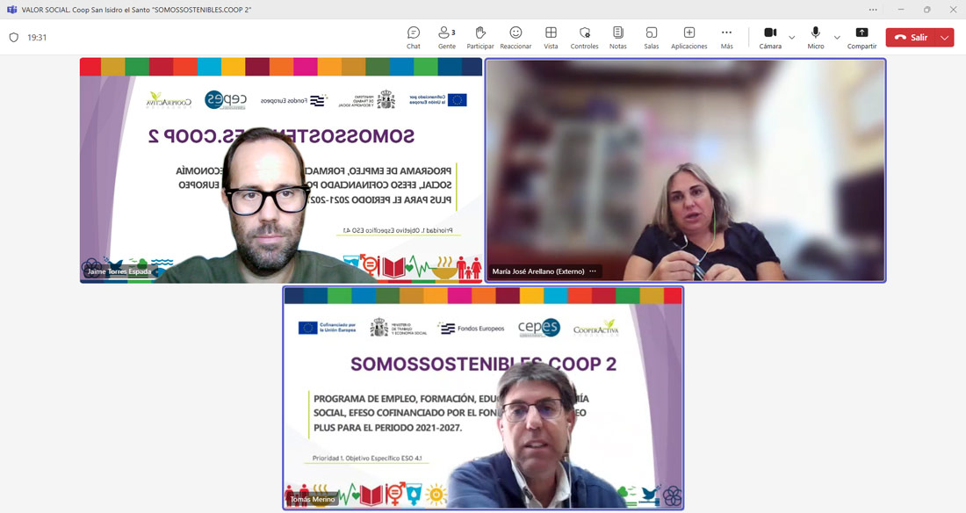Image resolution: width=966 pixels, height=513 pixels.
Task: Open the Salir dropdown arrow
Action: (945, 38)
